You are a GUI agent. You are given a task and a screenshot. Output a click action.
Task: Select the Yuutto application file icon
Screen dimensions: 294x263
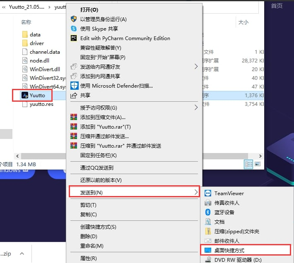coord(25,95)
